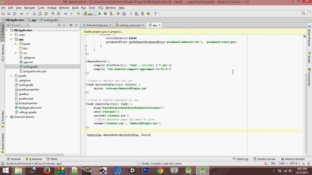Change CRLF line separator setting

coord(283,163)
